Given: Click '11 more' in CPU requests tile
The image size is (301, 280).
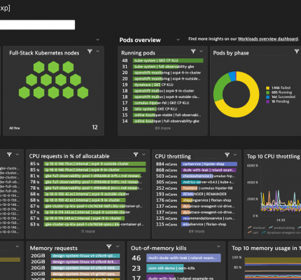Looking at the screenshot, I should [88, 232].
